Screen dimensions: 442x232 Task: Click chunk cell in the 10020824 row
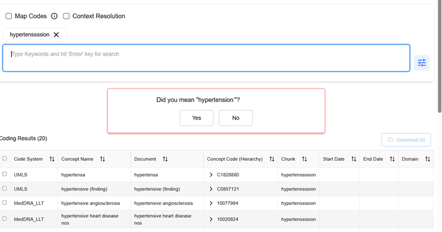click(298, 220)
